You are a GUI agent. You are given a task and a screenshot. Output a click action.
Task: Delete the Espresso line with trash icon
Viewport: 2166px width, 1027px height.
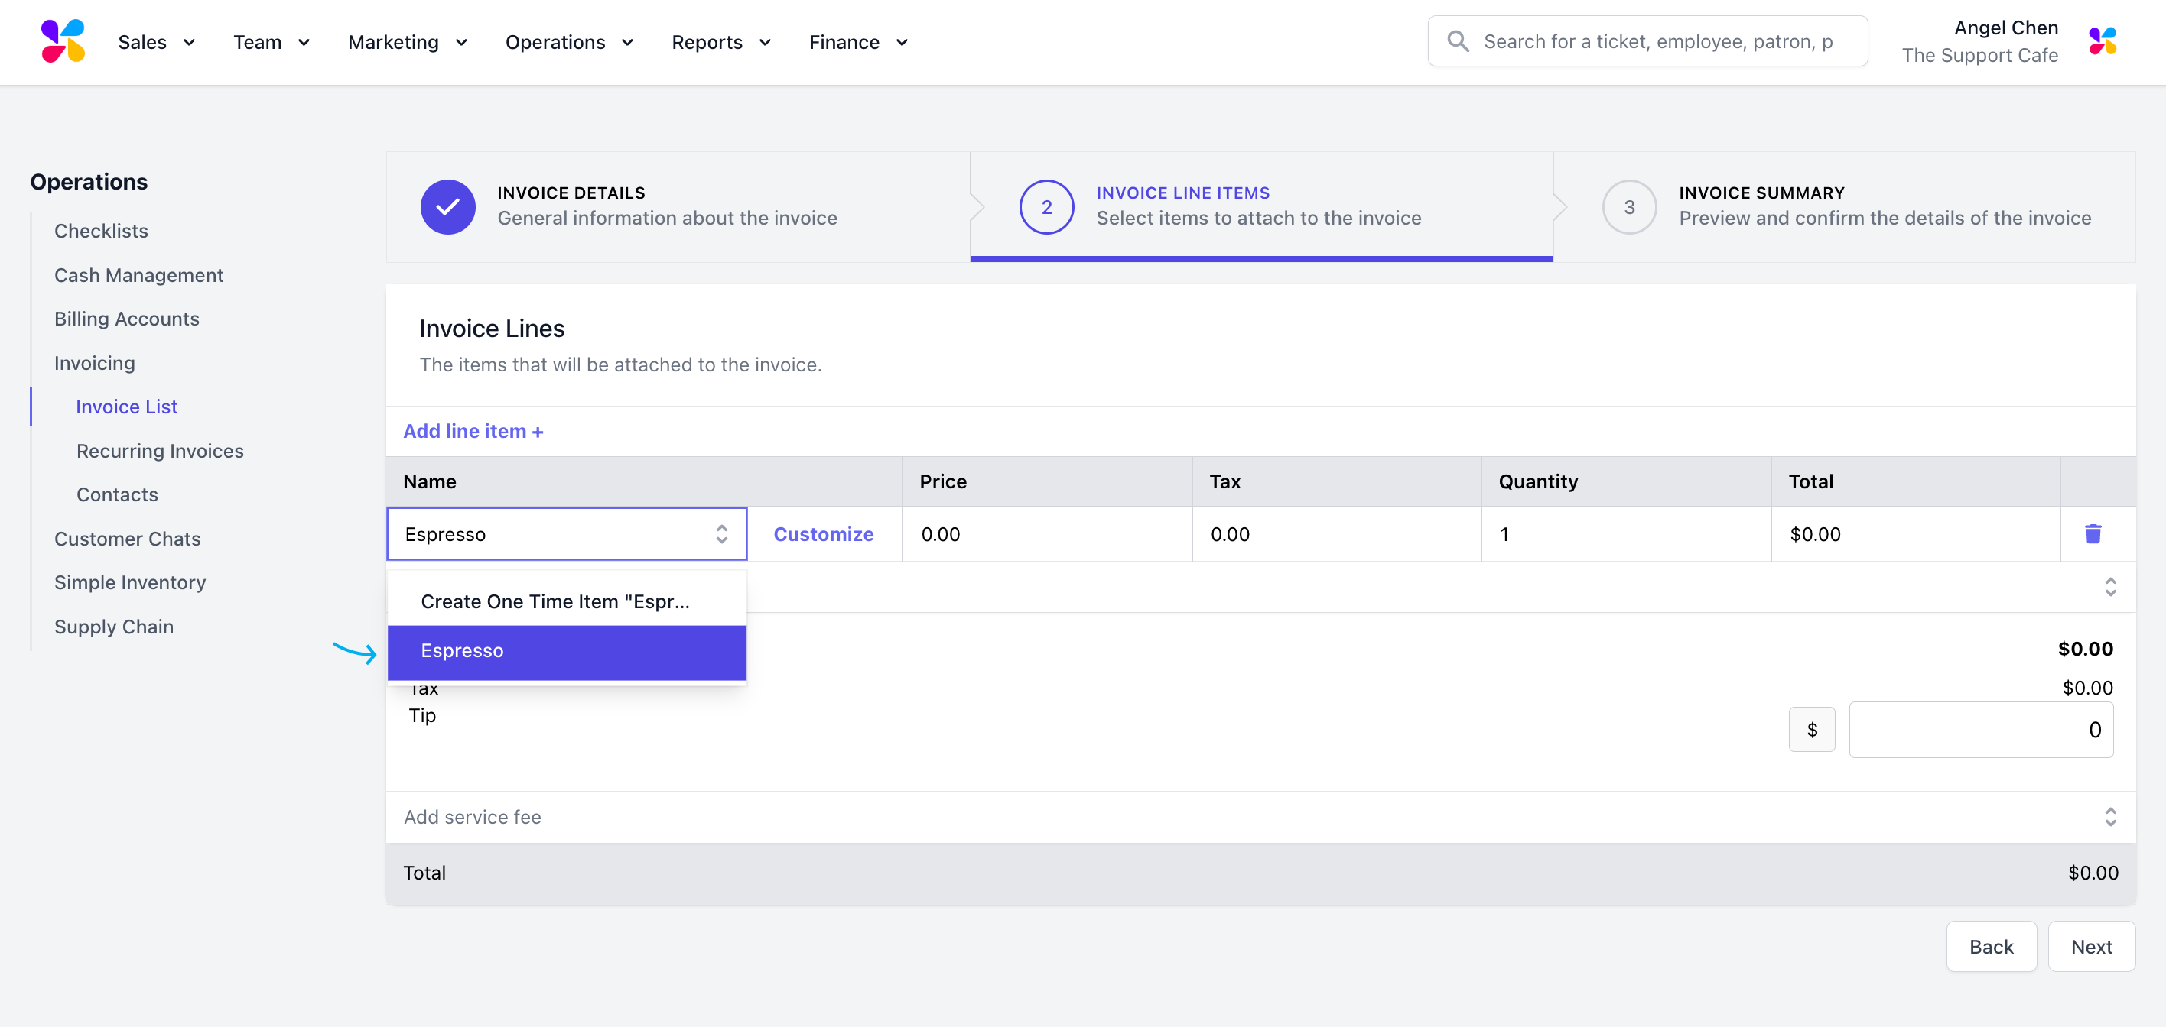click(2093, 533)
